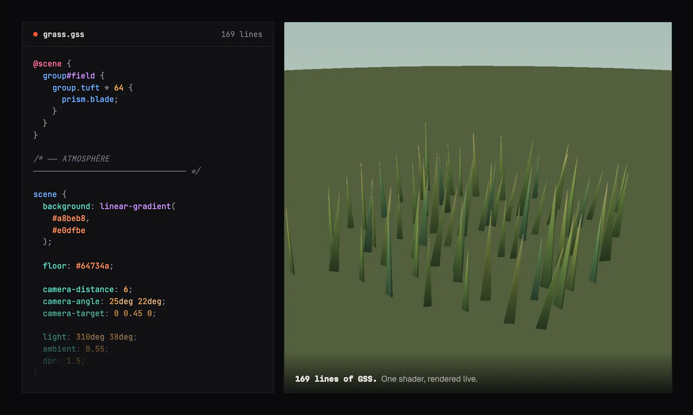This screenshot has width=693, height=415.
Task: Click the camera-distance property
Action: [78, 289]
